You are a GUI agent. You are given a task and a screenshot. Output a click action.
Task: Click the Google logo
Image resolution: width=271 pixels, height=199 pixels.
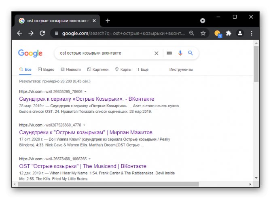(x=30, y=53)
